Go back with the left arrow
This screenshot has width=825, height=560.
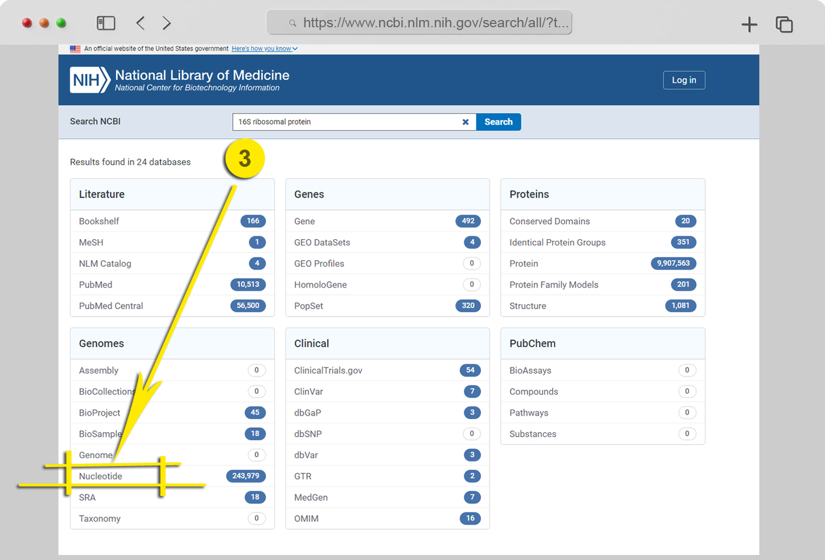pos(140,23)
